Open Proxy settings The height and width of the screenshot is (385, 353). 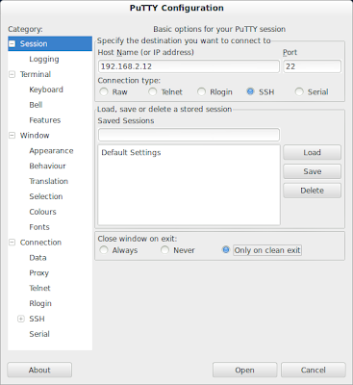pos(38,273)
